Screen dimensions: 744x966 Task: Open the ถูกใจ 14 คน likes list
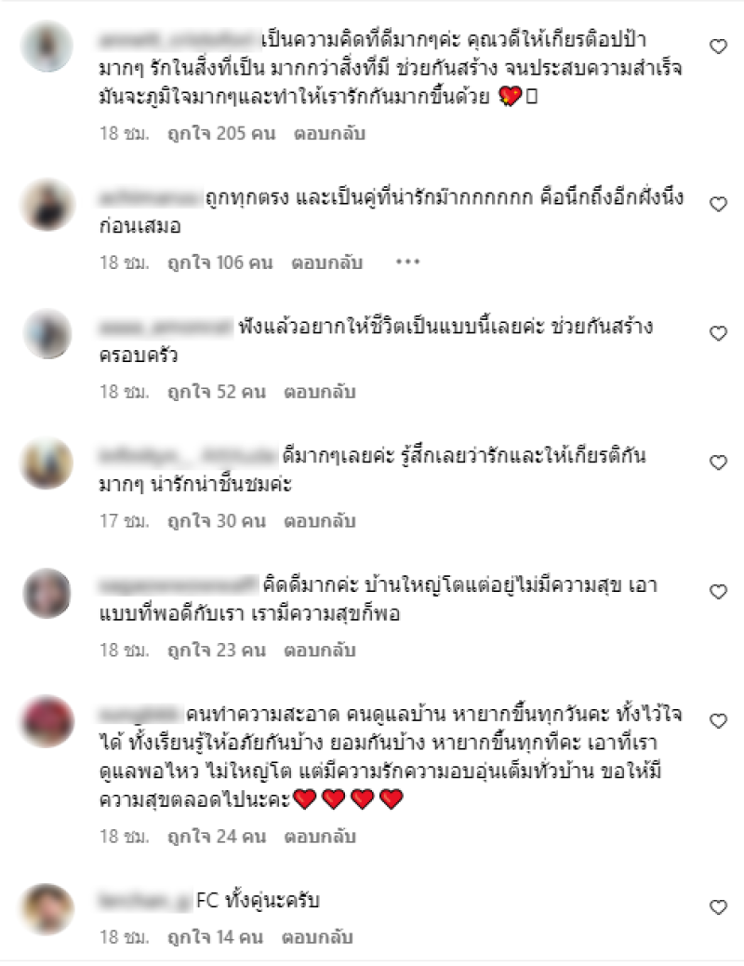coord(216,938)
